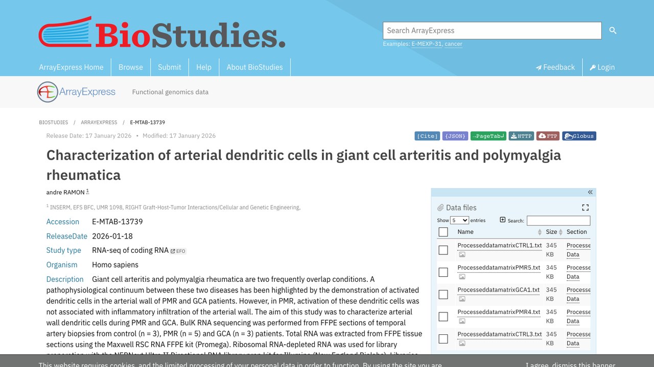Screen dimensions: 654x367
Task: Click the Feedback link
Action: 555,67
